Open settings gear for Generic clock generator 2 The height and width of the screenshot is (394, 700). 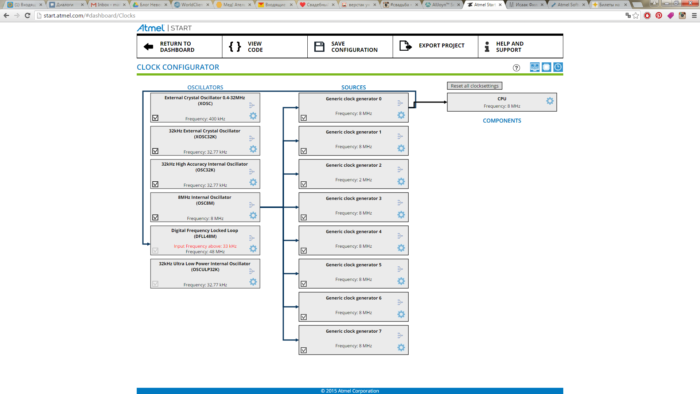[401, 182]
